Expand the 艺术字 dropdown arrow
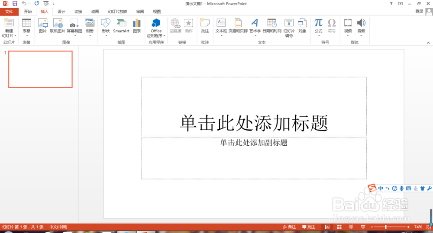Viewport: 433px width, 233px height. pyautogui.click(x=255, y=35)
